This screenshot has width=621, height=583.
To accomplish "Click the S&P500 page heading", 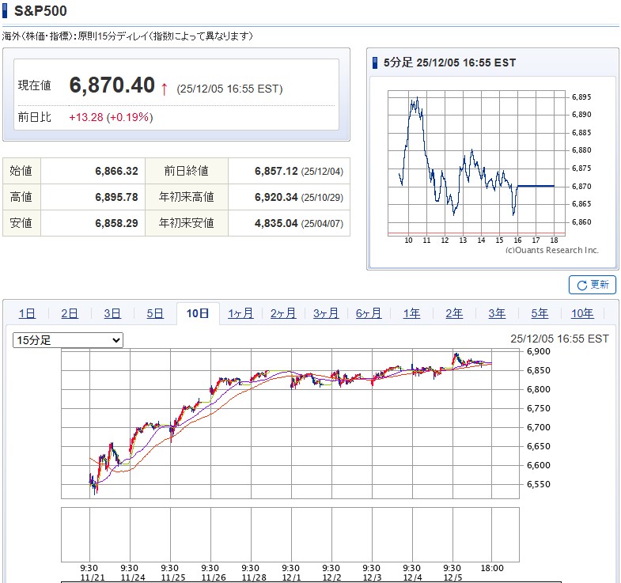I will pyautogui.click(x=40, y=11).
